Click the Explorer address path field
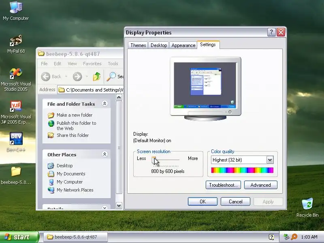The image size is (324, 243). pos(90,90)
